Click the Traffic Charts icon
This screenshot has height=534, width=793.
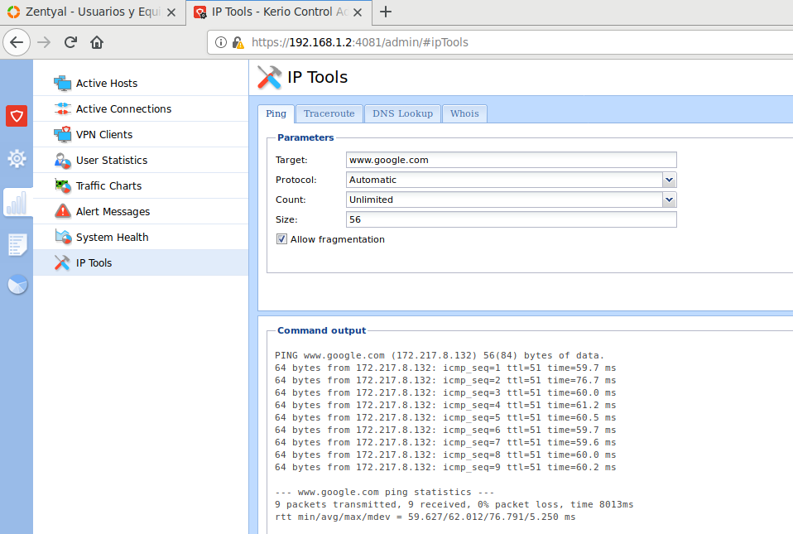click(63, 186)
